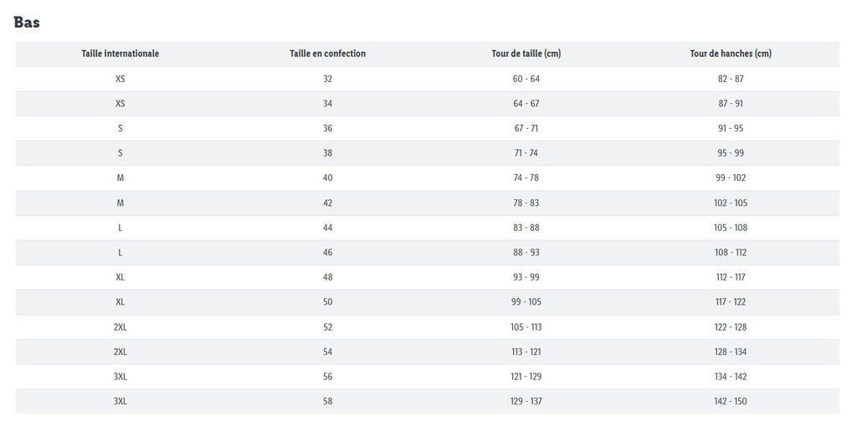The height and width of the screenshot is (437, 857).
Task: Click the 'Tour de hanches (cm)' header
Action: pos(730,54)
